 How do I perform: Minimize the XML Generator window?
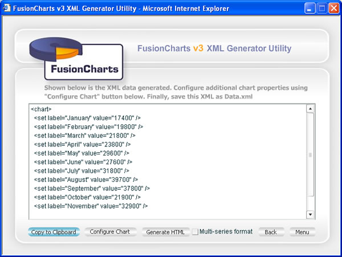(308, 9)
